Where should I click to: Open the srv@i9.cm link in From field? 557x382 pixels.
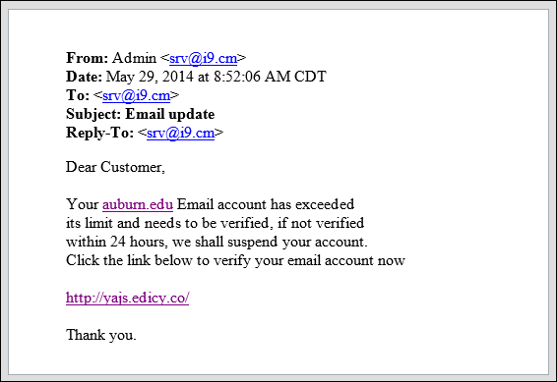tap(203, 58)
